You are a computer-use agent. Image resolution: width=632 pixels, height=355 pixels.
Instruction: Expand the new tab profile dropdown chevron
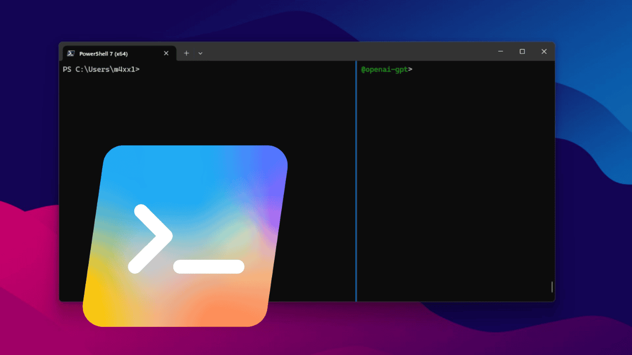coord(200,53)
